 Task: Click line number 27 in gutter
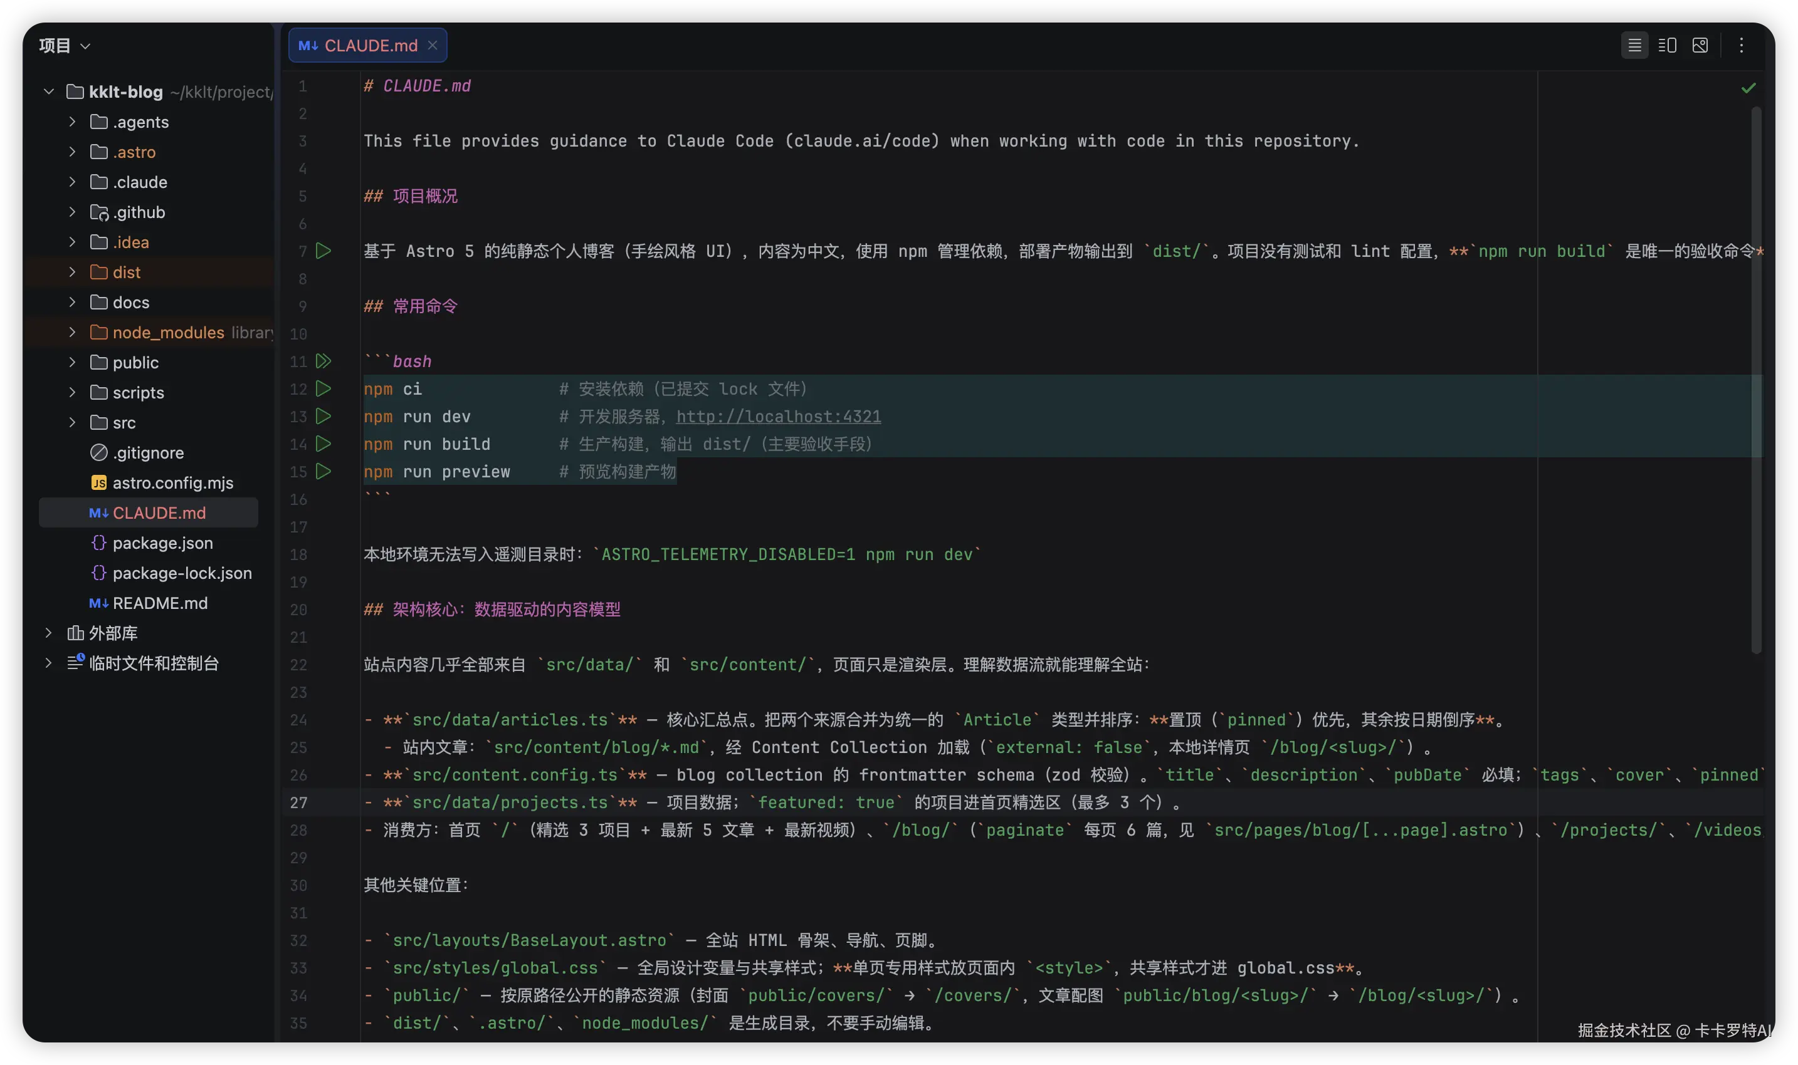298,803
